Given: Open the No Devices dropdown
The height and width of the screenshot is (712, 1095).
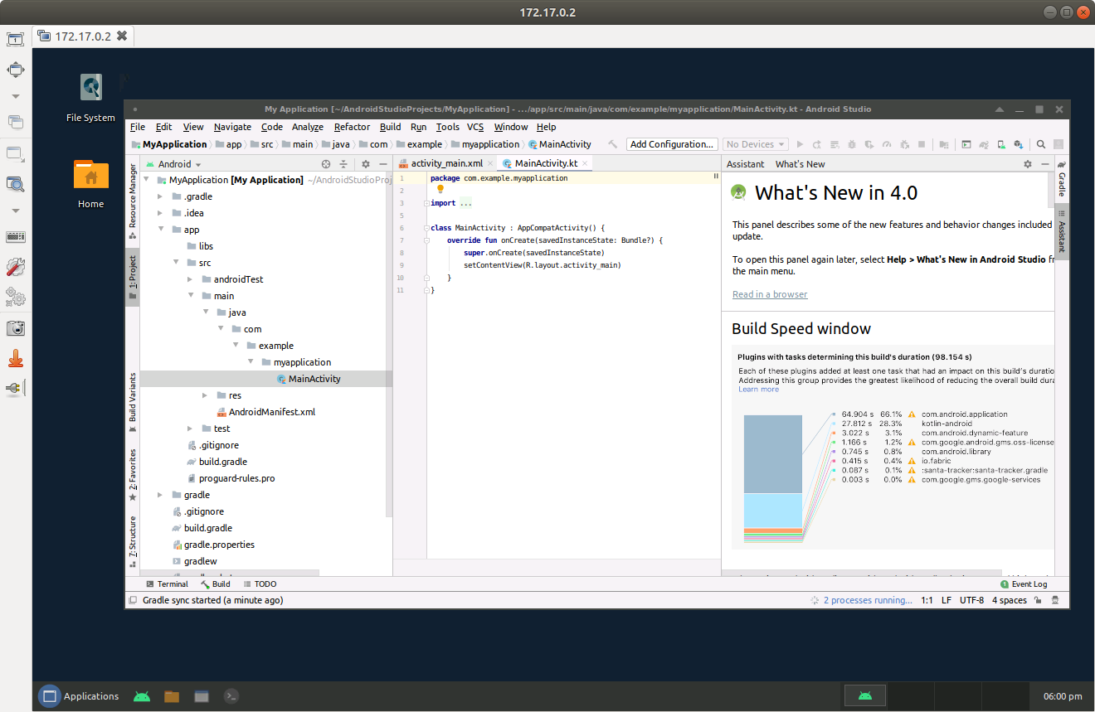Looking at the screenshot, I should (754, 144).
